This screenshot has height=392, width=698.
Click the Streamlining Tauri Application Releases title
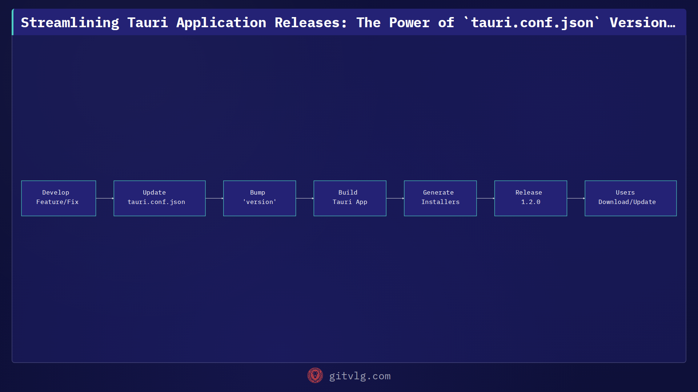tap(348, 23)
